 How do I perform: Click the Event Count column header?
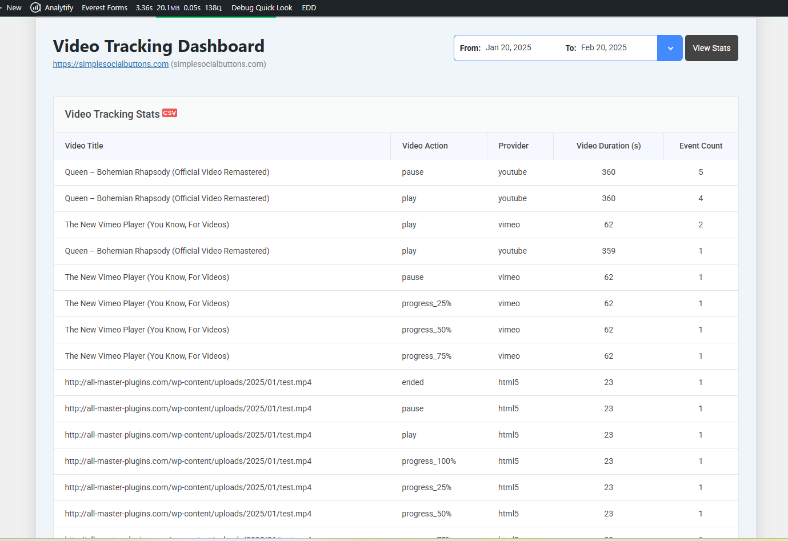coord(701,146)
